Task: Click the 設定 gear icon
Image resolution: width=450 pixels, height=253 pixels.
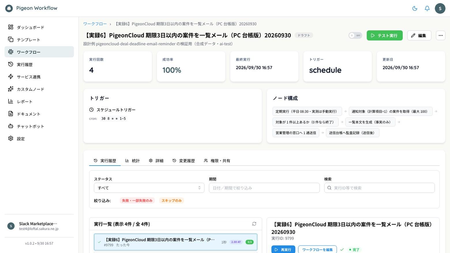Action: (11, 138)
